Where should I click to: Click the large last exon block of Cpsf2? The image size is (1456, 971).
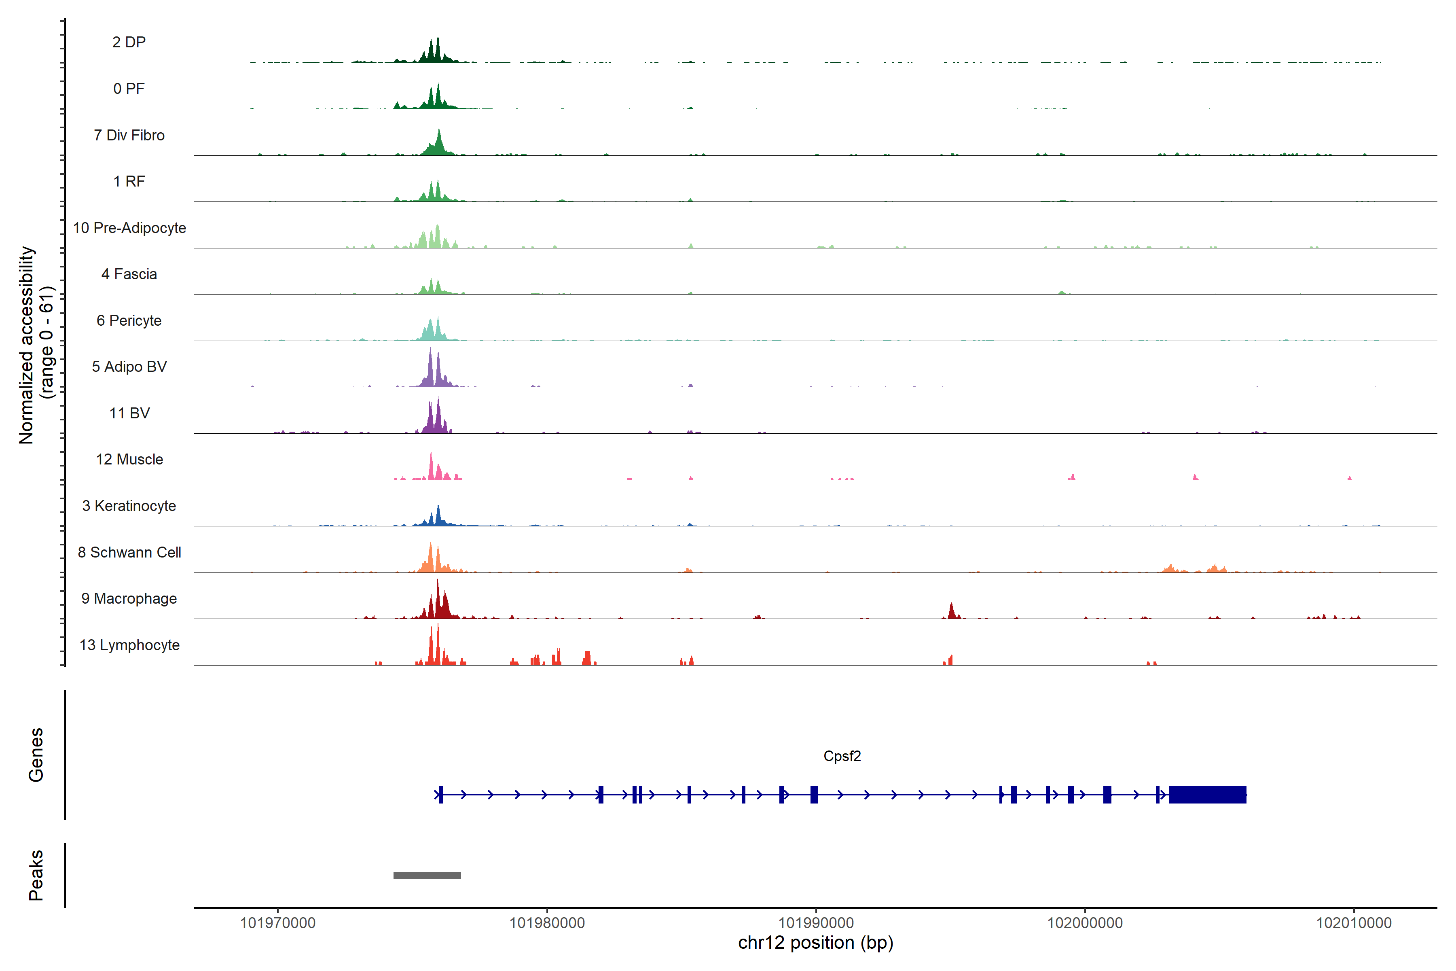[x=1207, y=795]
